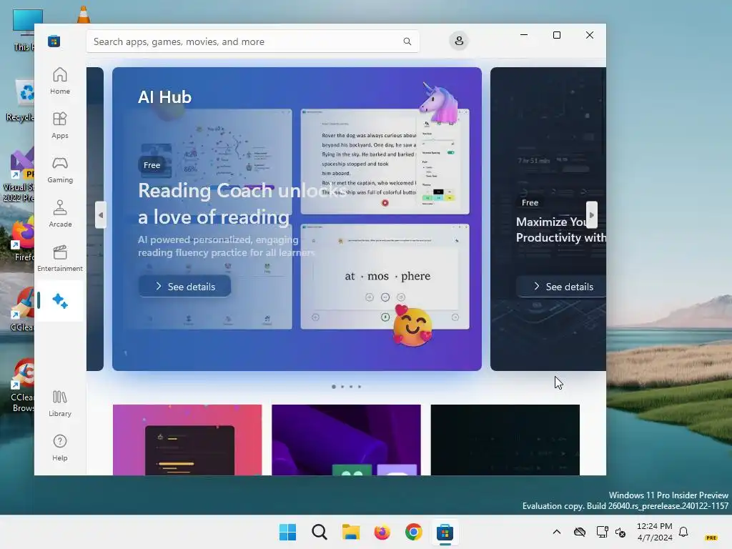The width and height of the screenshot is (732, 549).
Task: Open the dark black thumbnail card
Action: 505,440
